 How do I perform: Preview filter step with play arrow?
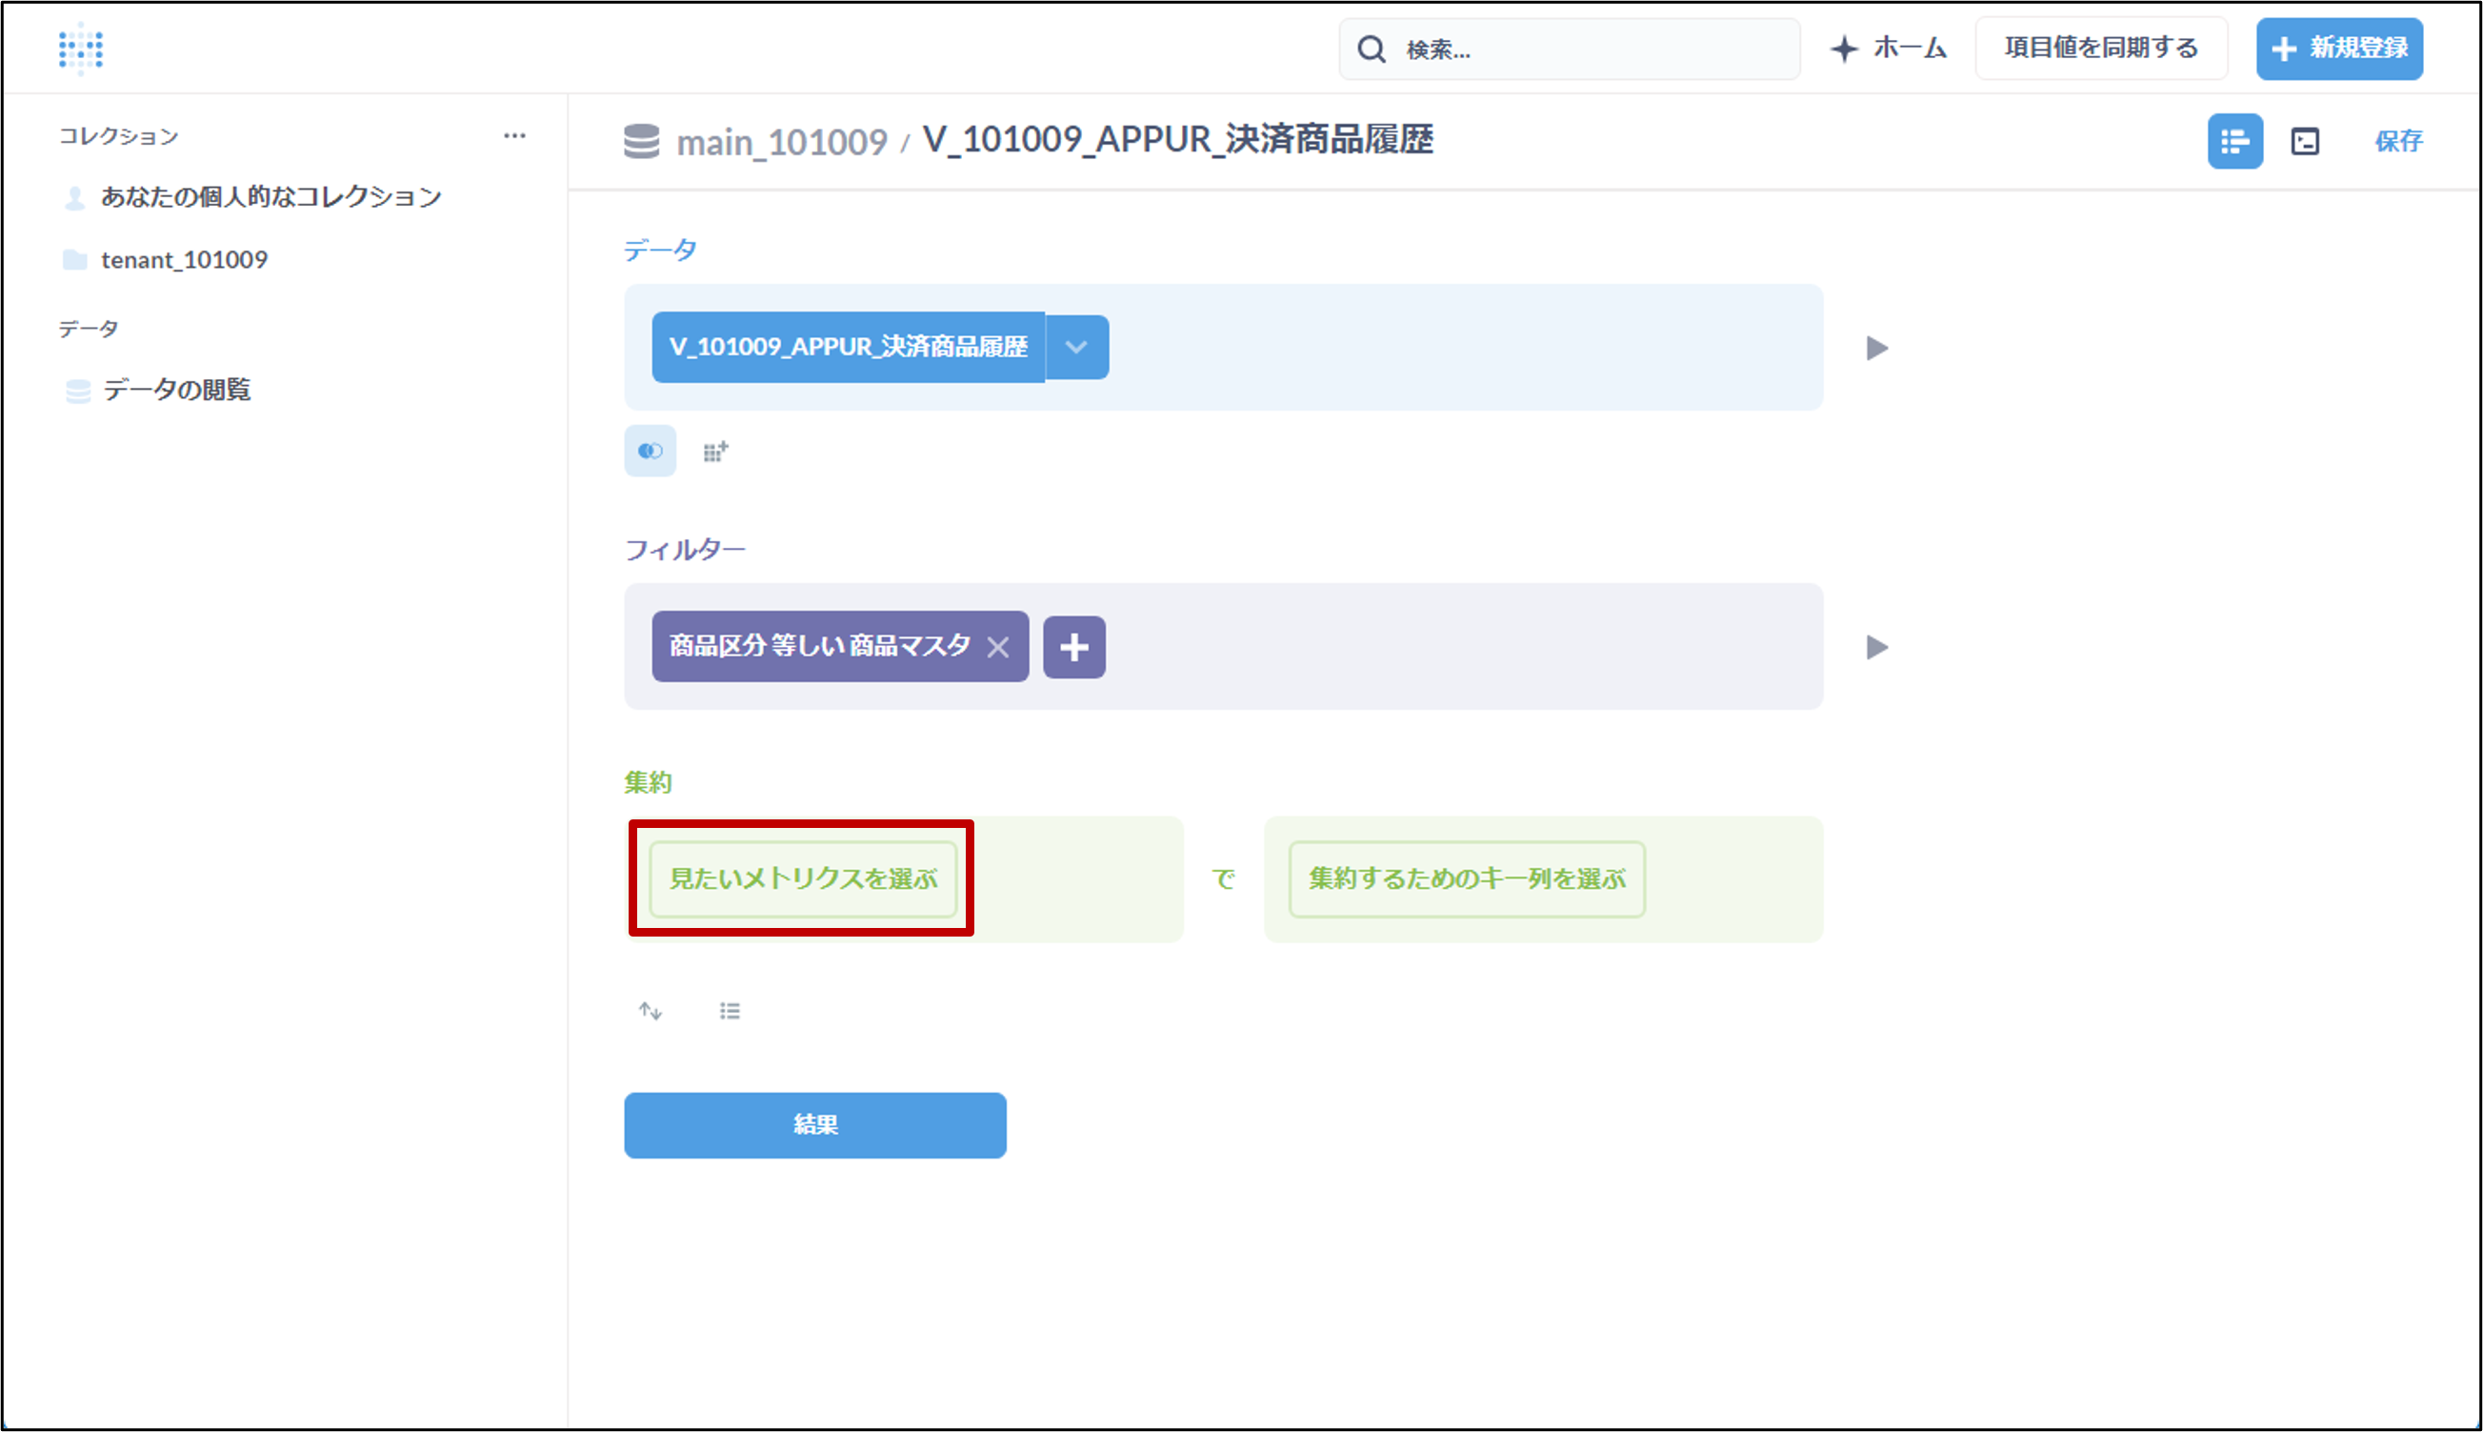point(1876,647)
